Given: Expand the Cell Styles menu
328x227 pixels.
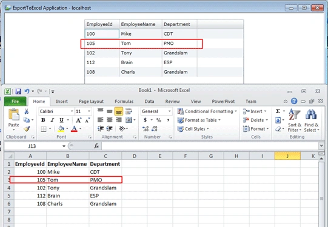Looking at the screenshot, I should (x=193, y=129).
